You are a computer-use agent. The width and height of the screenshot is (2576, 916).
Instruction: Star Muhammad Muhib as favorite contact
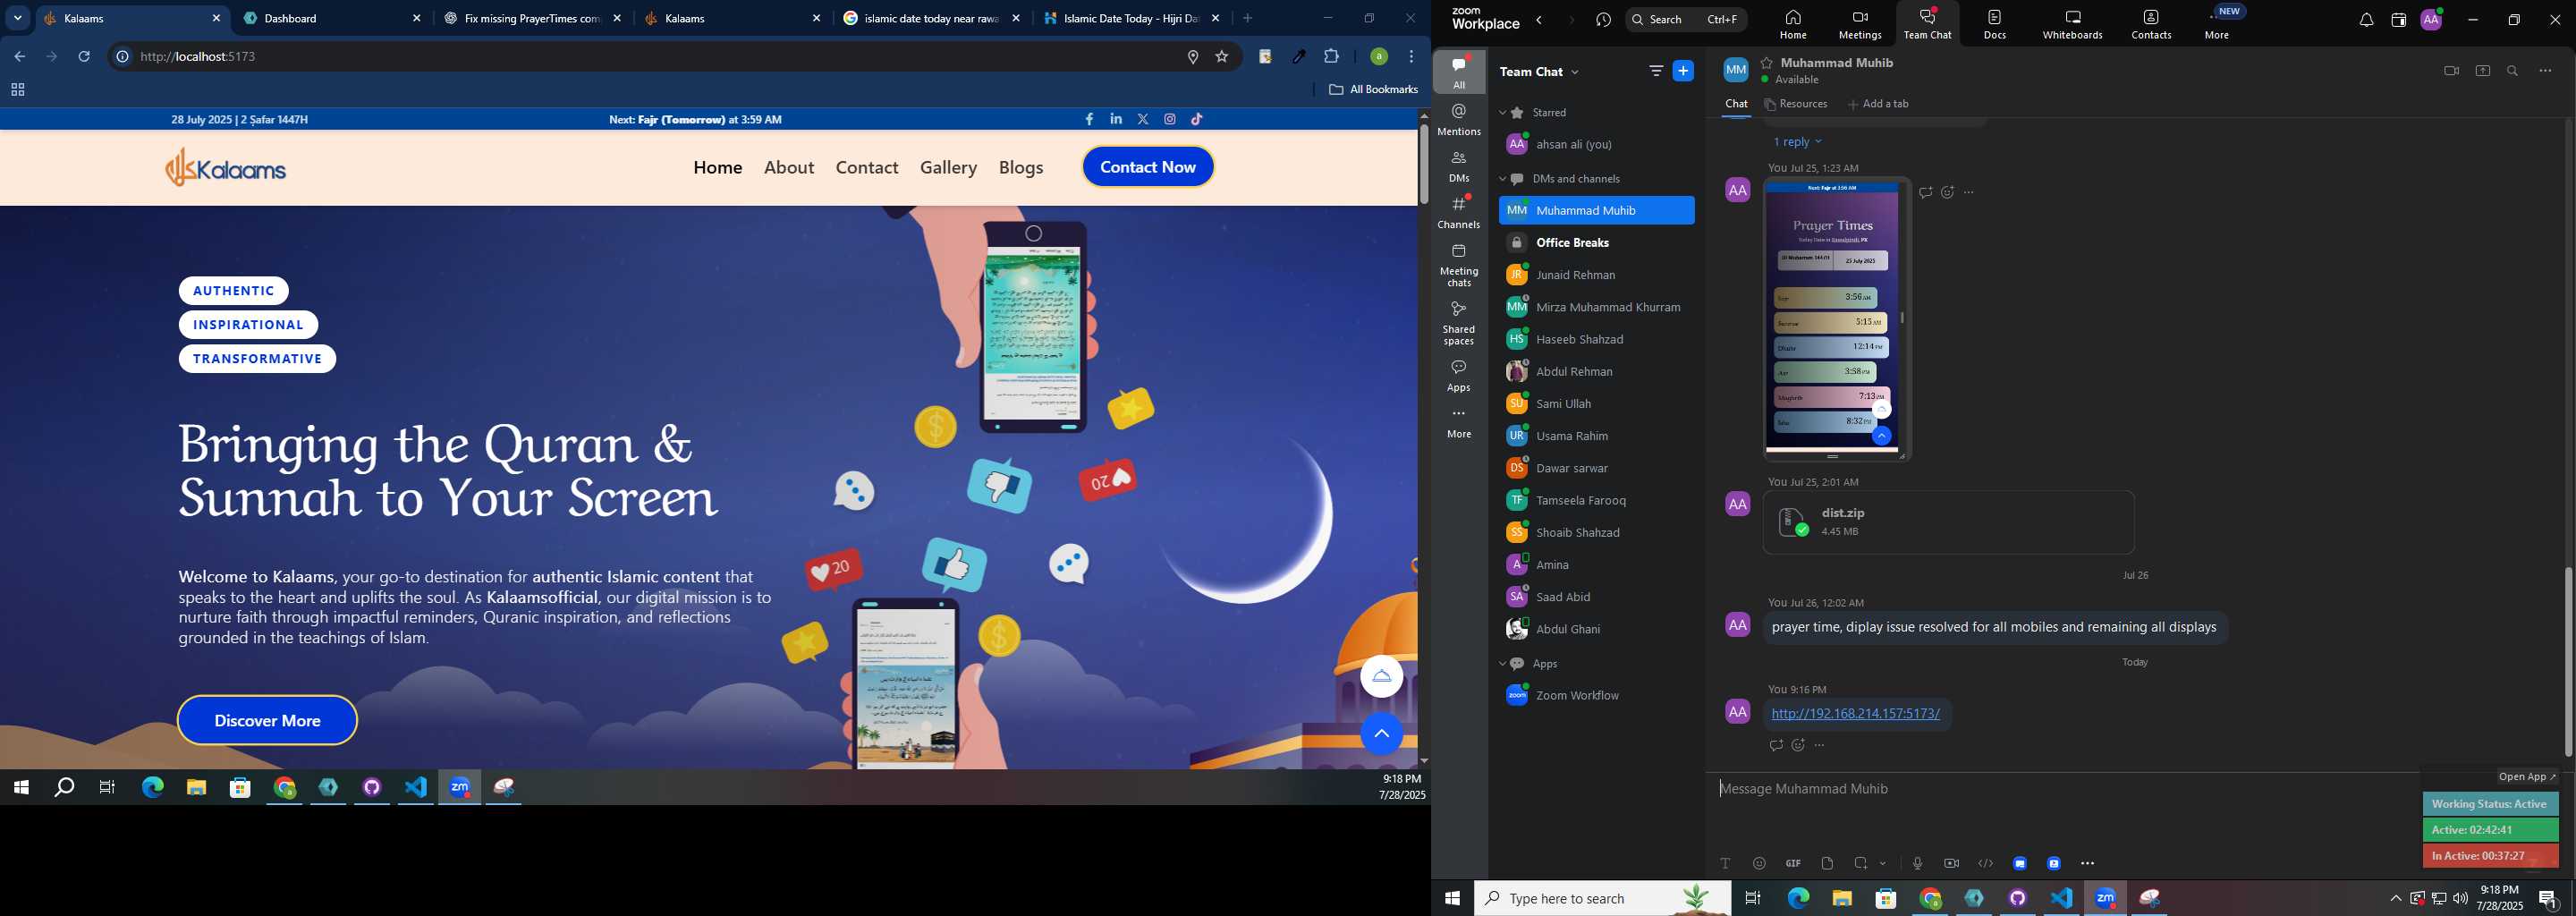[1767, 63]
